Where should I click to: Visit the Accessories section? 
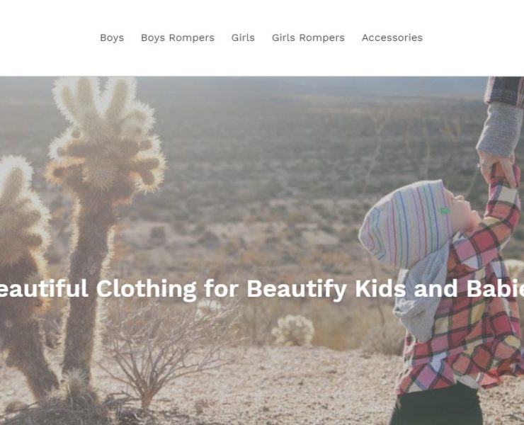pyautogui.click(x=392, y=38)
